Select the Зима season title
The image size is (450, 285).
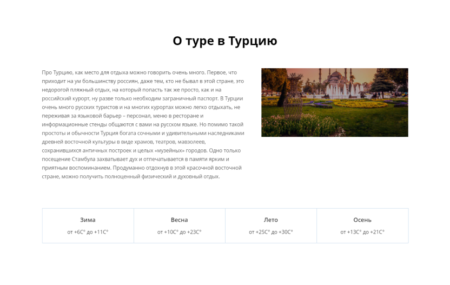pyautogui.click(x=88, y=220)
